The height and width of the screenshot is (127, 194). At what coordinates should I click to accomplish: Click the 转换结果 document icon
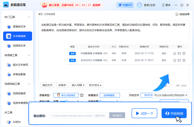177,14
